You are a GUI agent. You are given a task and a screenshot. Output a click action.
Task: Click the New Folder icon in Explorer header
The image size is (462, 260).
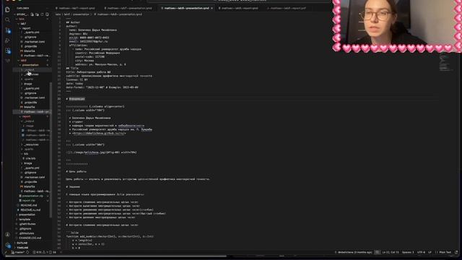pos(37,14)
